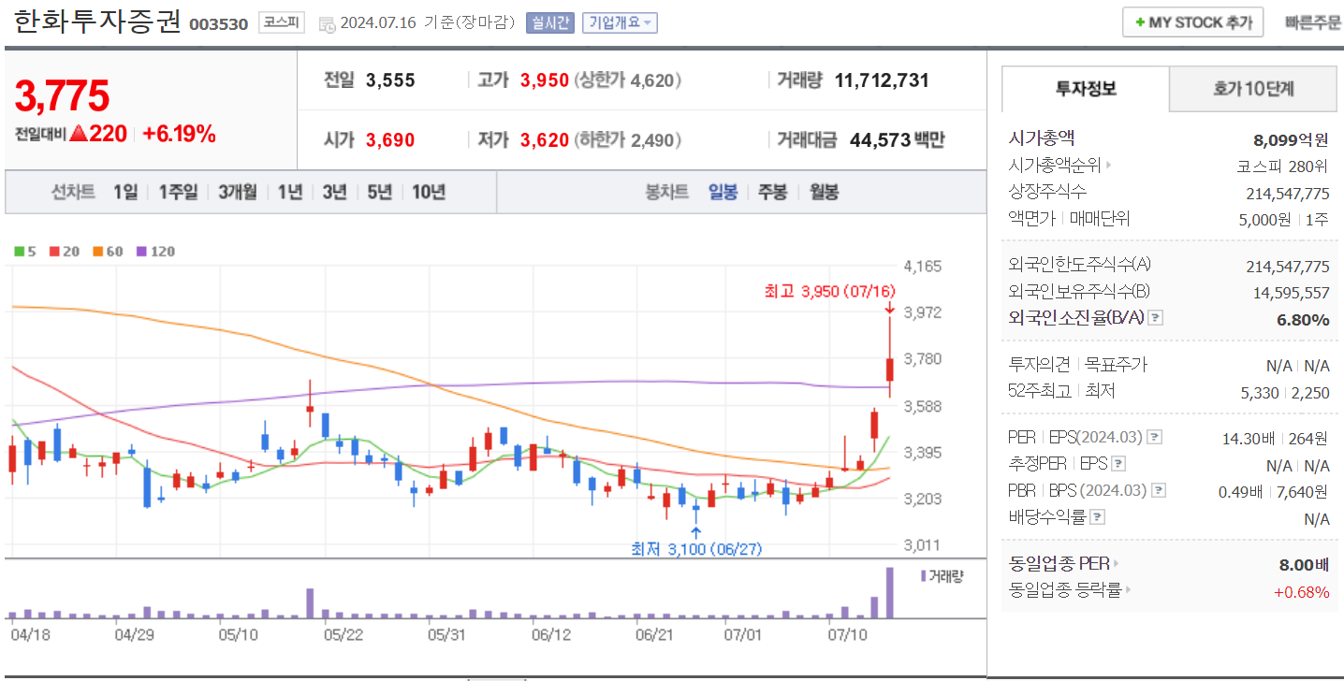The width and height of the screenshot is (1344, 681).
Task: Switch to the 호가10단계 tab
Action: 1253,89
